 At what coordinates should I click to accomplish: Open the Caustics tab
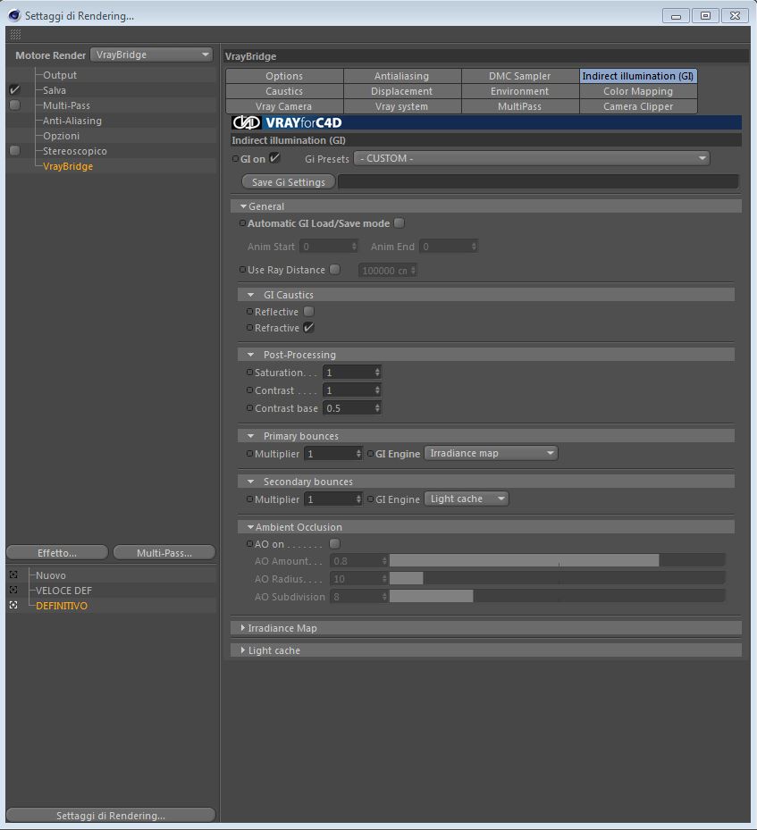pyautogui.click(x=284, y=91)
